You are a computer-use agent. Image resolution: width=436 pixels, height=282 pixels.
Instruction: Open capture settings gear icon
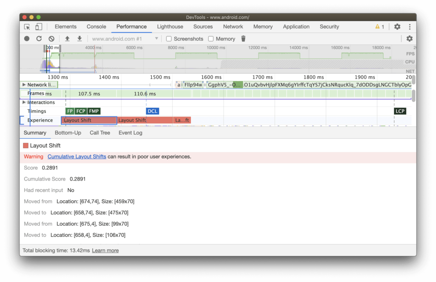[x=409, y=39]
